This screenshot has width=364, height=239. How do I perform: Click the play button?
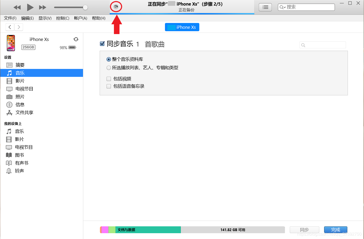(x=30, y=7)
